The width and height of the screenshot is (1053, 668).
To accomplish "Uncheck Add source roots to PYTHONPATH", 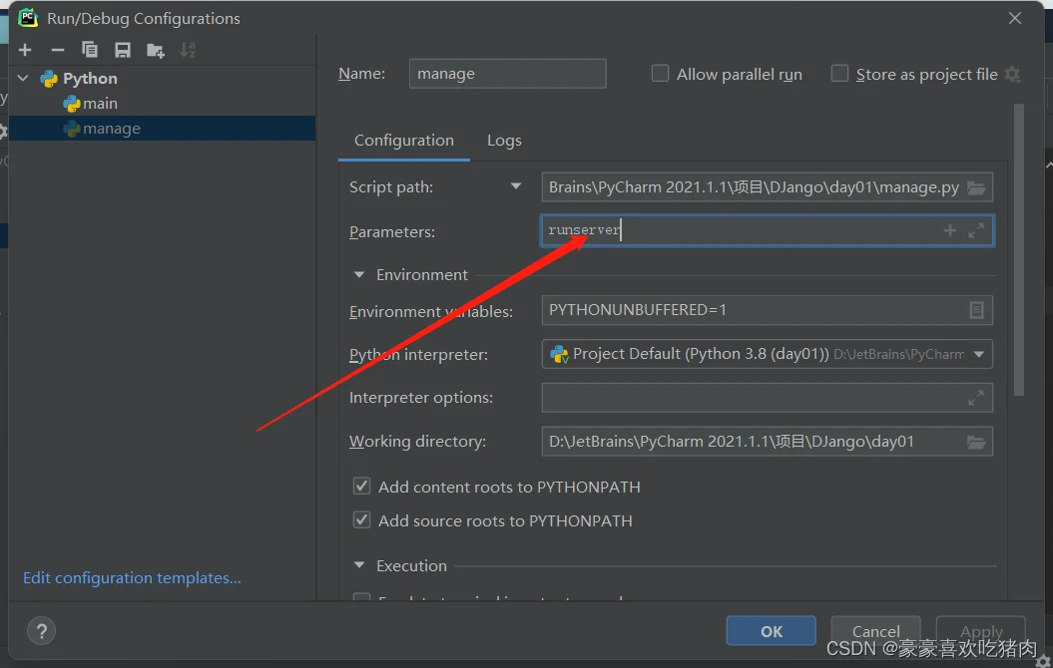I will coord(361,519).
